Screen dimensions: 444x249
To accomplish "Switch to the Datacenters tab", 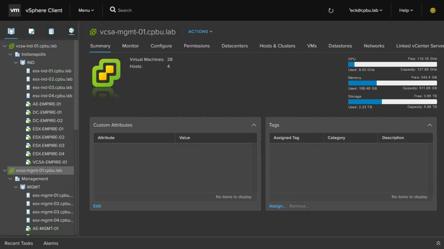I will click(x=235, y=46).
